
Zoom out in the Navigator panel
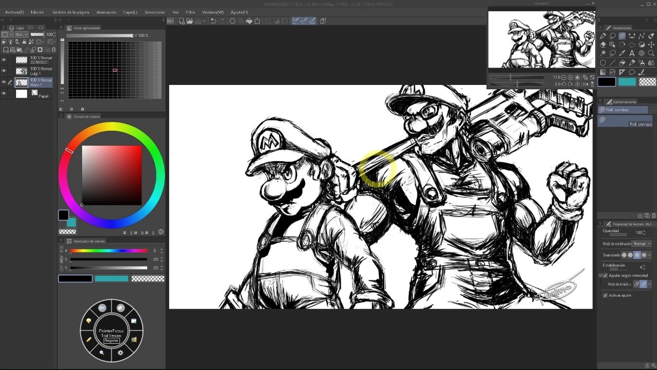pos(564,77)
